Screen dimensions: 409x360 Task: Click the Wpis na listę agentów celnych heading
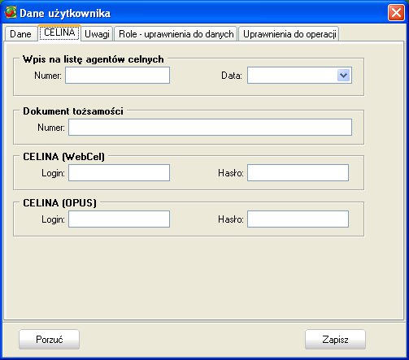tap(94, 59)
